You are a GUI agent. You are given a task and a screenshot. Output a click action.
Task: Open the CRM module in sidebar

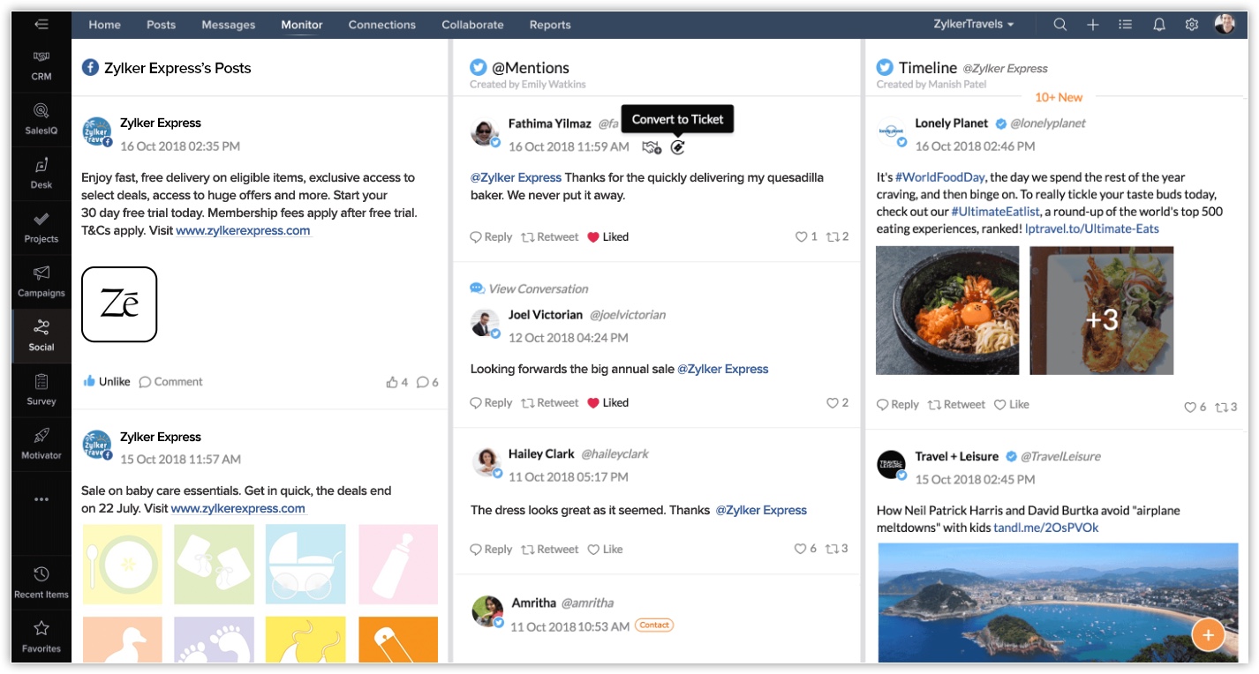(41, 64)
